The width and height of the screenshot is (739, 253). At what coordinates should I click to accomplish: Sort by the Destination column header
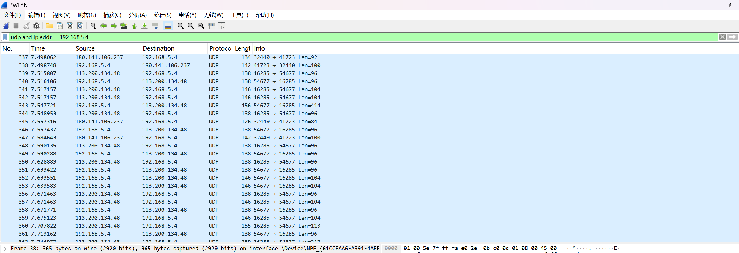pos(174,48)
